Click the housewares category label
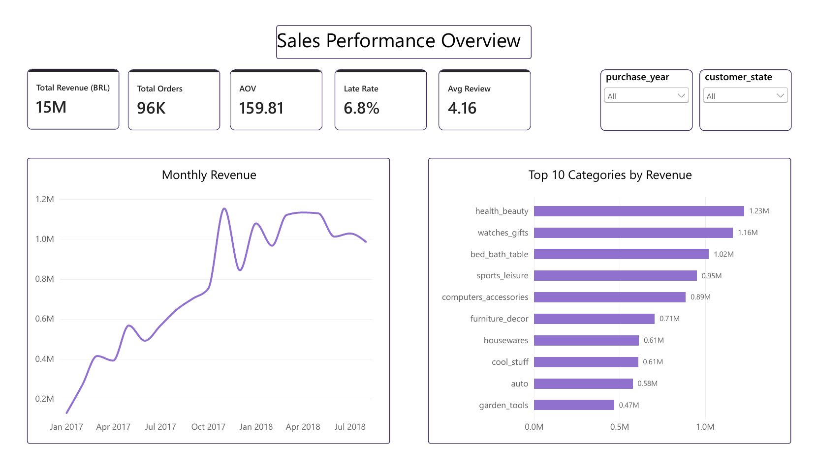This screenshot has width=817, height=472. pyautogui.click(x=506, y=340)
